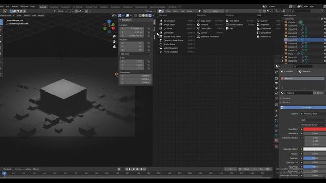The height and width of the screenshot is (183, 326).
Task: Click the Shader Editor icon in menu
Action: pyautogui.click(x=161, y=44)
